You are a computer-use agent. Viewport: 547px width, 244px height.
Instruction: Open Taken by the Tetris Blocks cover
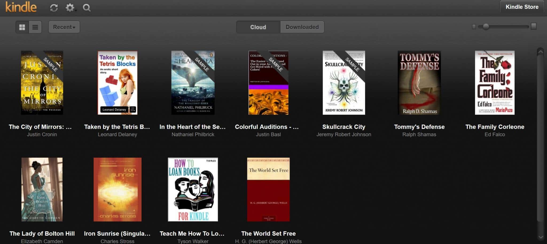tap(118, 83)
